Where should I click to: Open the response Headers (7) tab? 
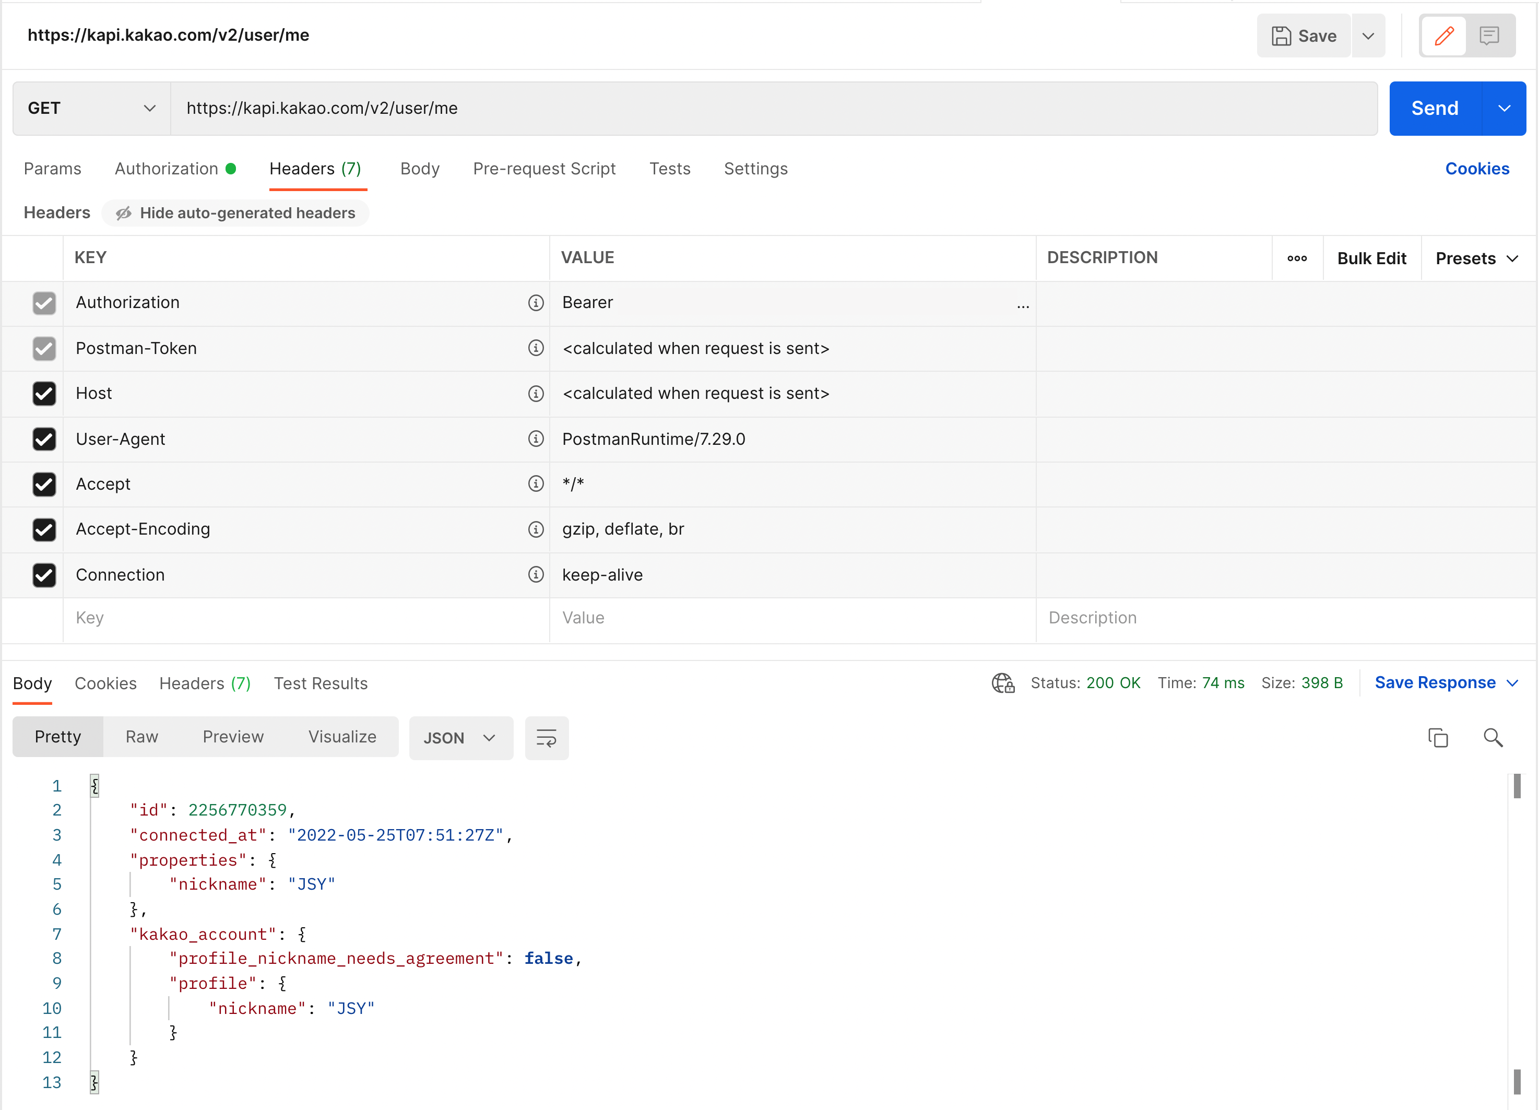205,683
